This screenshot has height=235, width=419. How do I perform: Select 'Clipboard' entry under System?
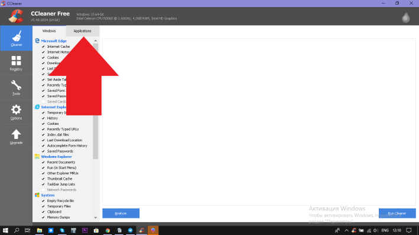54,212
